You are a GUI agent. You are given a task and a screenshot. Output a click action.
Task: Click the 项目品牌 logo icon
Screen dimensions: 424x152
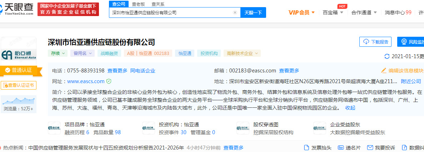(x=54, y=128)
